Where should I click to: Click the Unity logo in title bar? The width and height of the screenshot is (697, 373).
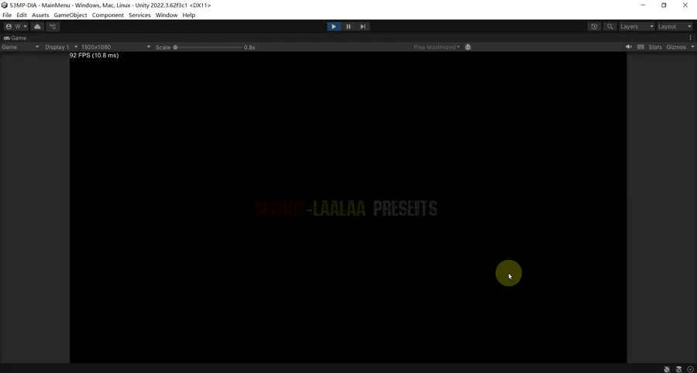(x=5, y=5)
